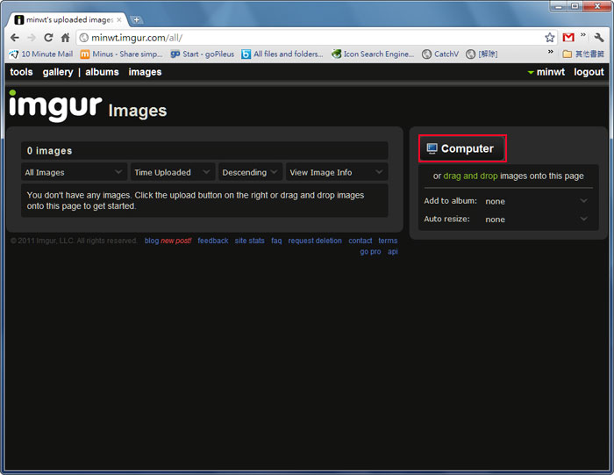Reload the page with the refresh icon
Image resolution: width=614 pixels, height=475 pixels.
(48, 38)
